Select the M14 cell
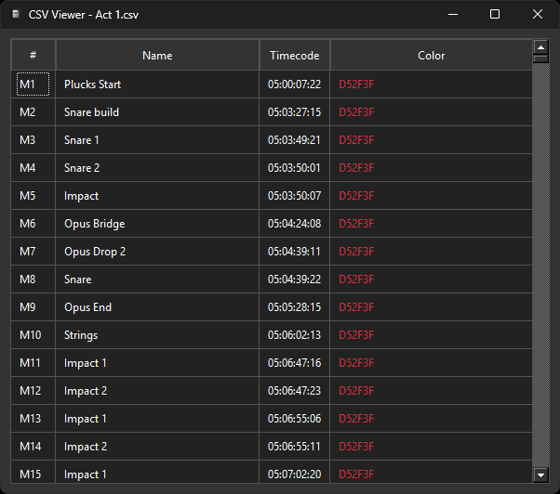 (33, 446)
